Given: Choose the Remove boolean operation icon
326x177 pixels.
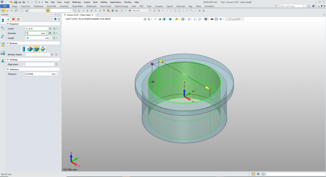Looking at the screenshot, I should [x=36, y=49].
